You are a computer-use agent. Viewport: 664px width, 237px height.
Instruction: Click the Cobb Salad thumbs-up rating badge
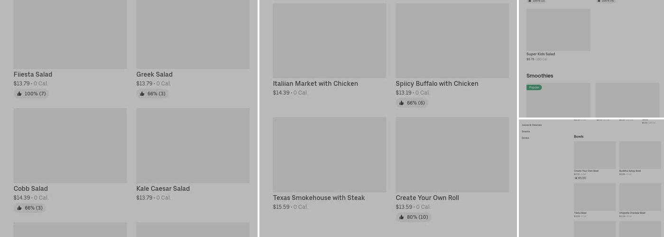pos(30,208)
